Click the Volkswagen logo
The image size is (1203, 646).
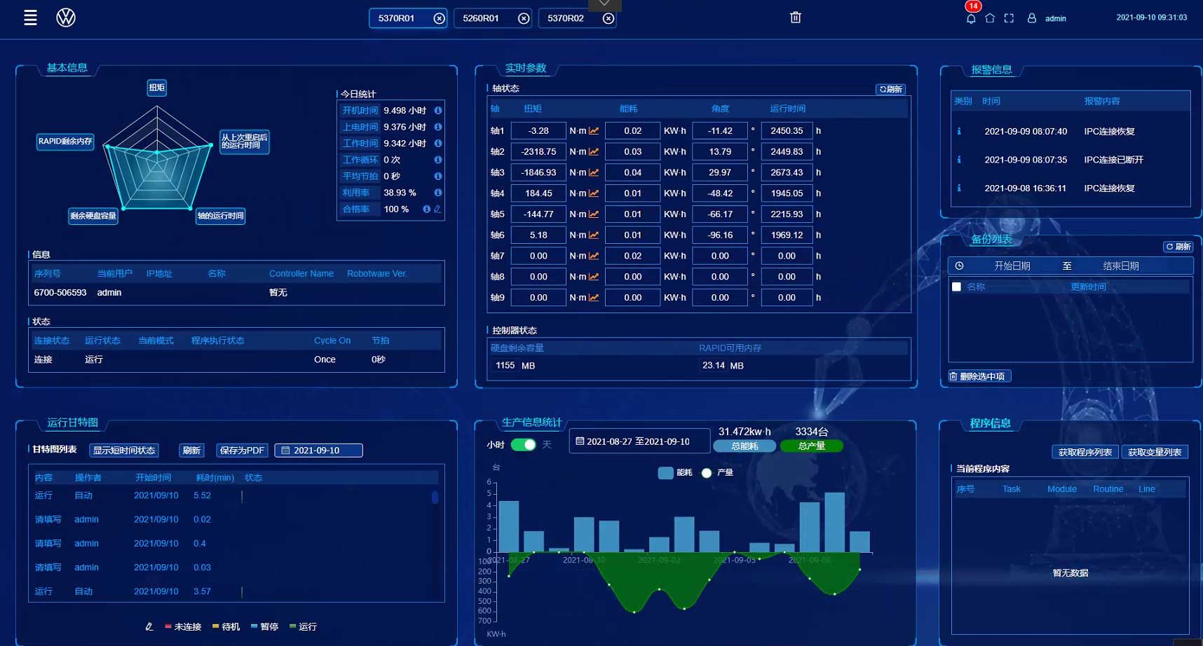pos(66,18)
